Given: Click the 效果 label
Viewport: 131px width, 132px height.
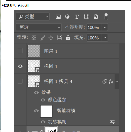Looking at the screenshot, I should [46, 92].
